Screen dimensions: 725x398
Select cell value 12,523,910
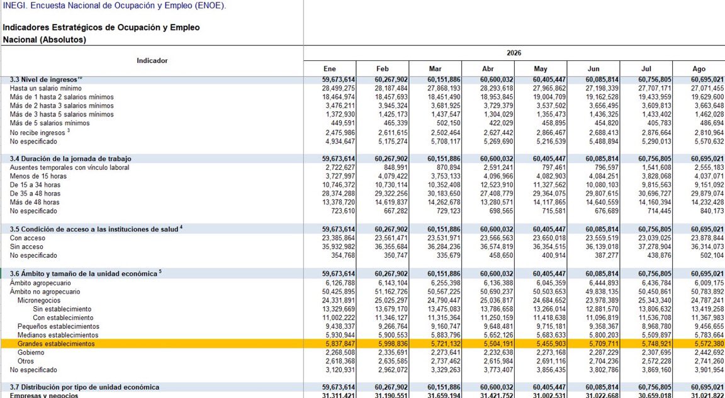497,185
